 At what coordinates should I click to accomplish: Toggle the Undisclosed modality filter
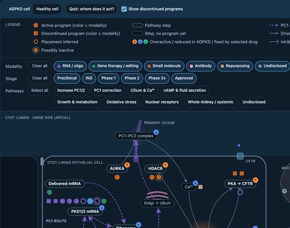pyautogui.click(x=272, y=66)
